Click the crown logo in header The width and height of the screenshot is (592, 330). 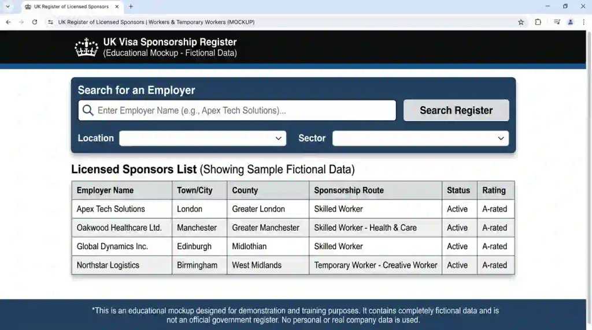tap(87, 47)
